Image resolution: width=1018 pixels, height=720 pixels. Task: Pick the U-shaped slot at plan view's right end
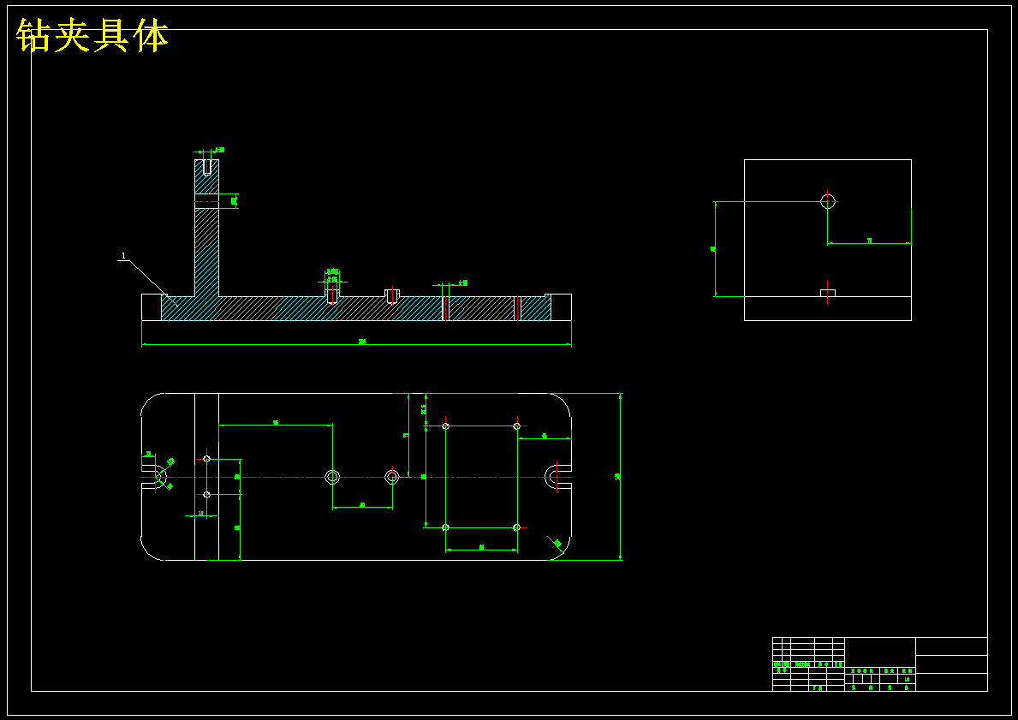[x=558, y=477]
